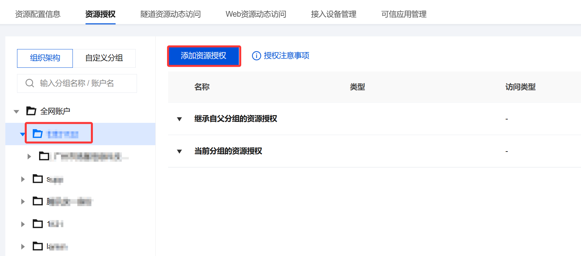
Task: Select the 资源授权 tab
Action: click(100, 14)
